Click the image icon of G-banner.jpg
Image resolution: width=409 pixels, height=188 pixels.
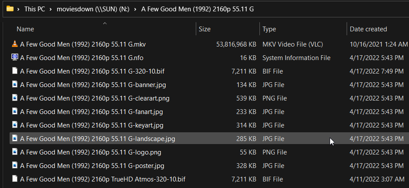click(x=15, y=84)
